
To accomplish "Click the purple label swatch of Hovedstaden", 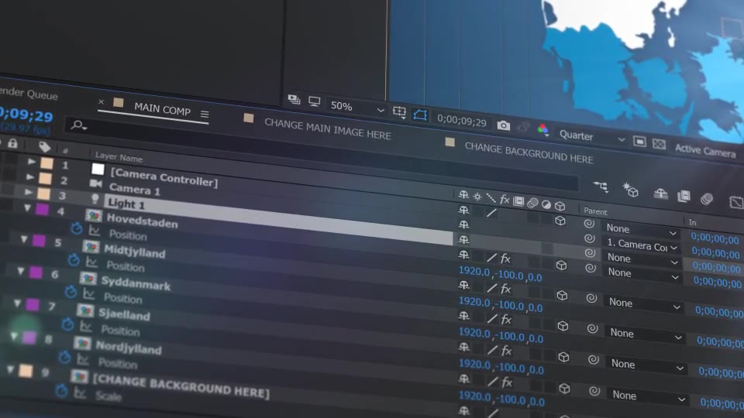I will pyautogui.click(x=42, y=209).
